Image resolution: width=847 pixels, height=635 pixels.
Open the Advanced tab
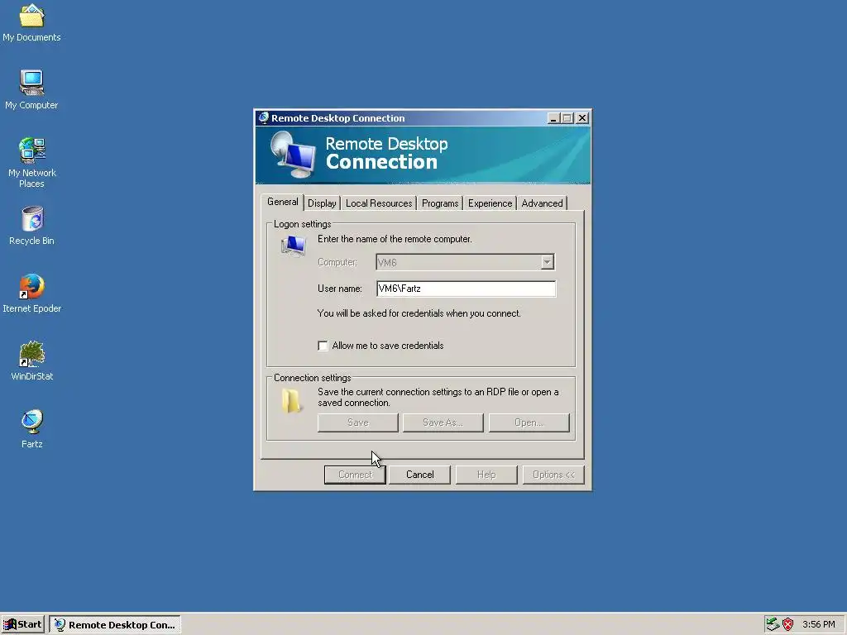pyautogui.click(x=542, y=203)
